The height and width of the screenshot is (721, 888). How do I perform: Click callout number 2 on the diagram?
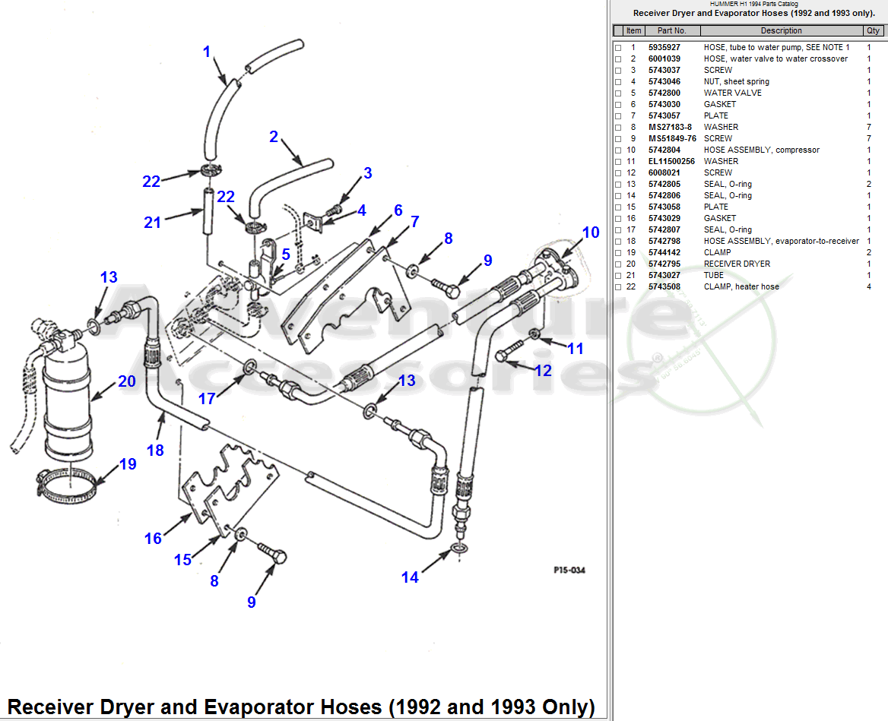pyautogui.click(x=274, y=137)
